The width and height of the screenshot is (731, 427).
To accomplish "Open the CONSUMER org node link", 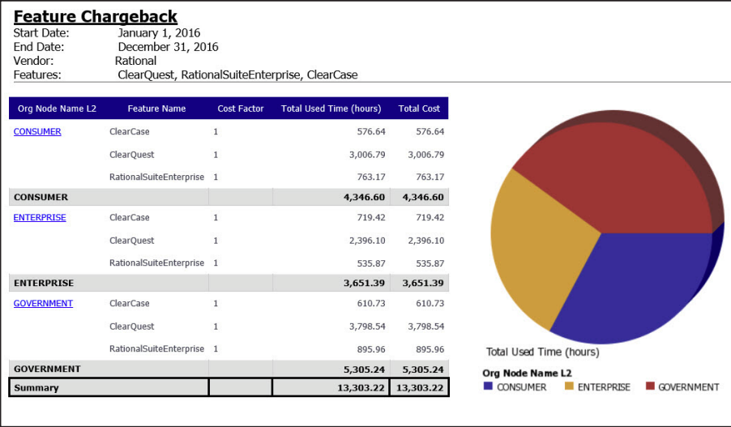I will point(37,131).
